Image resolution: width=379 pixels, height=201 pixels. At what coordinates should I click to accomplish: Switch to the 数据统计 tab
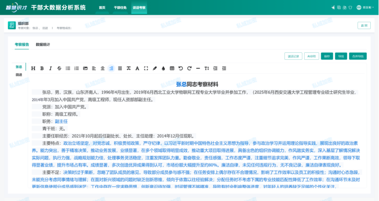pyautogui.click(x=43, y=45)
